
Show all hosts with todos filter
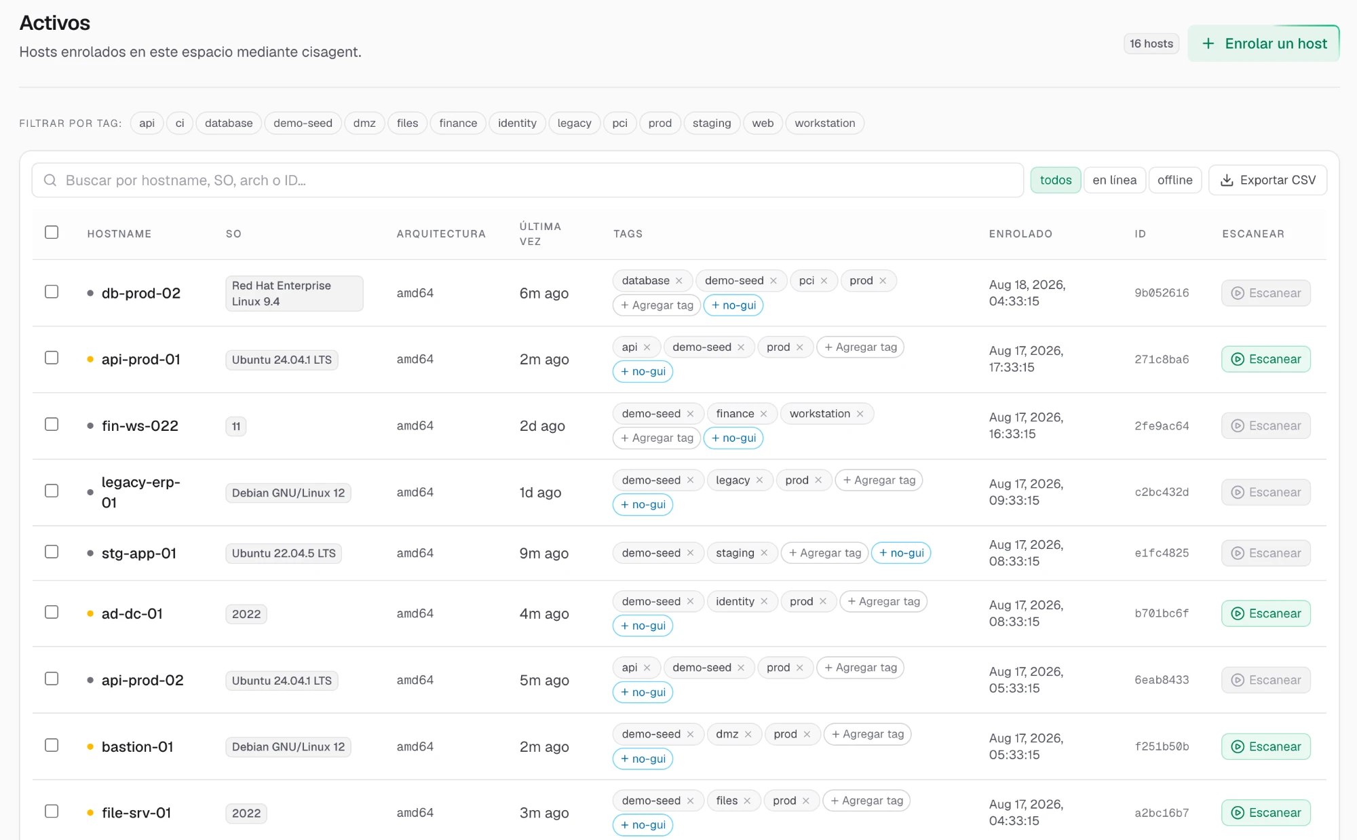click(1056, 180)
